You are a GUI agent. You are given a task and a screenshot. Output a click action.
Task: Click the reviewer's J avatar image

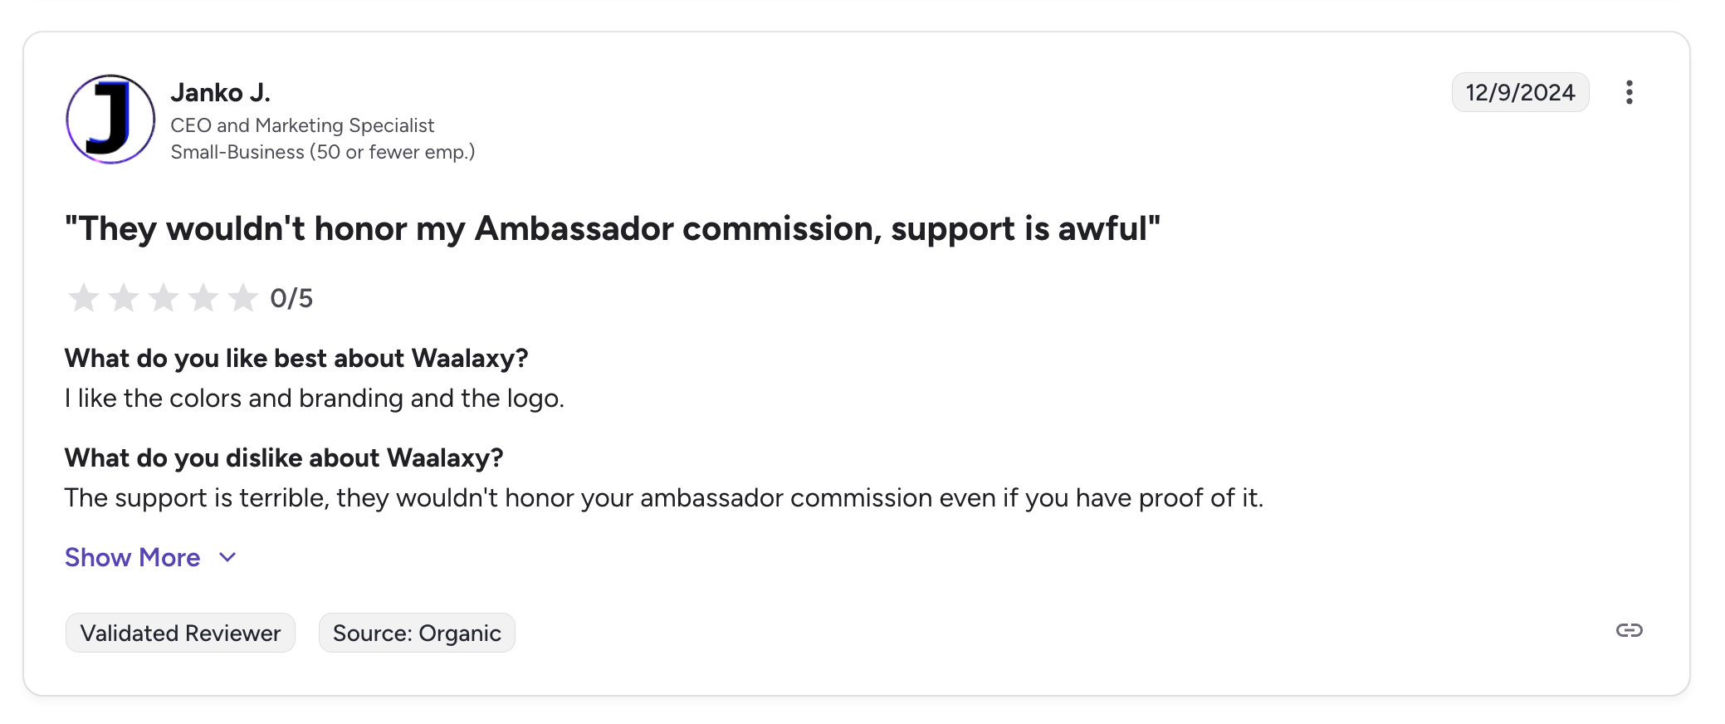[x=110, y=120]
